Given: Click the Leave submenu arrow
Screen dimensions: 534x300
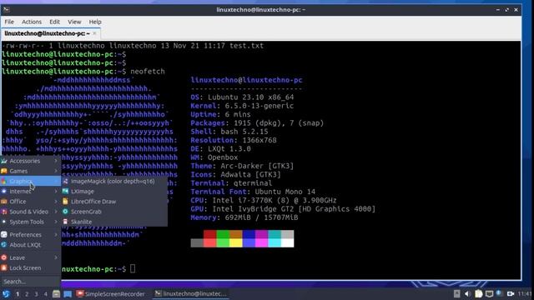Looking at the screenshot, I should tap(56, 257).
